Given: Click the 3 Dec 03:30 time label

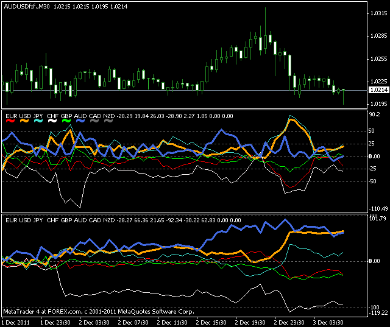Looking at the screenshot, I should pos(328,323).
